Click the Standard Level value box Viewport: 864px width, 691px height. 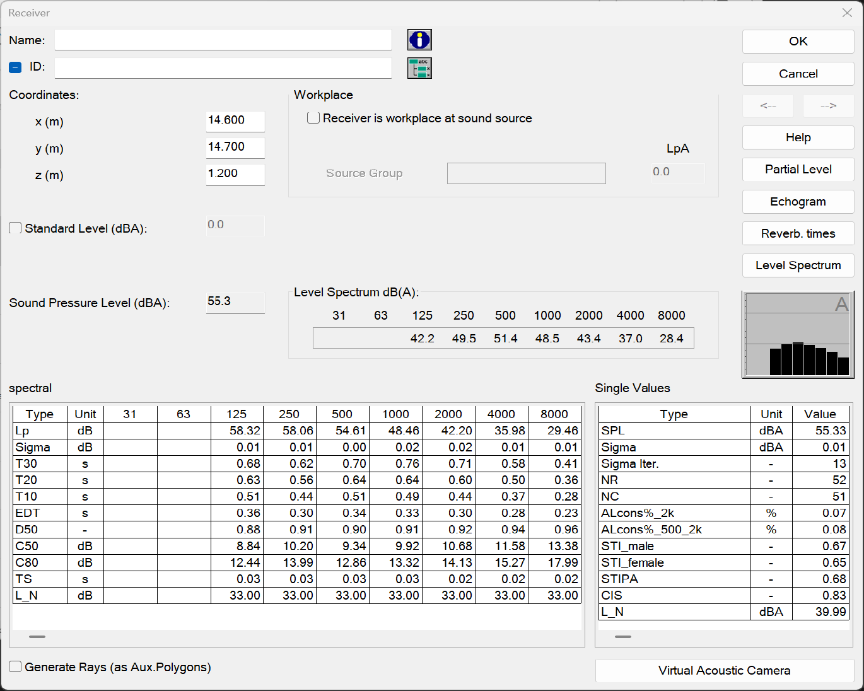pos(235,226)
